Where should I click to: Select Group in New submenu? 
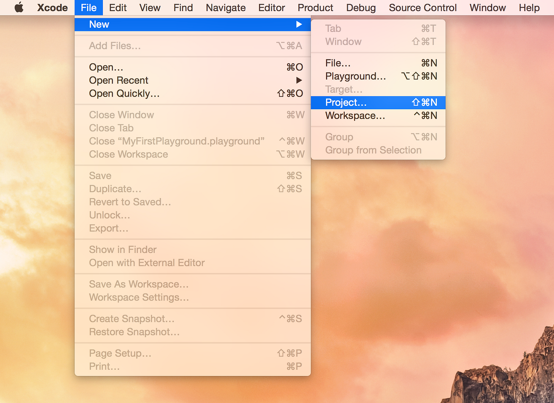(x=378, y=137)
